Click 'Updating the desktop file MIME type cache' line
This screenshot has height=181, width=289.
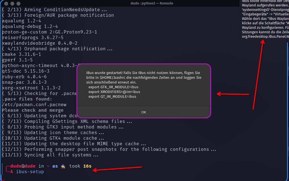74,144
